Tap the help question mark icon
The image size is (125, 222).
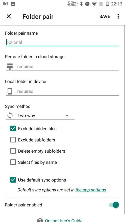click(x=40, y=220)
